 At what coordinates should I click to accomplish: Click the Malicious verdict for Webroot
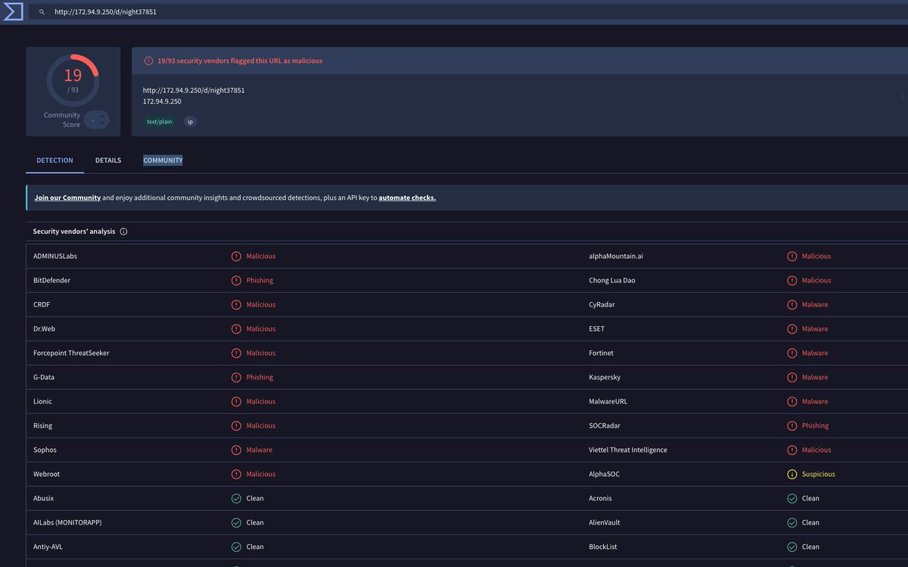[x=261, y=474]
